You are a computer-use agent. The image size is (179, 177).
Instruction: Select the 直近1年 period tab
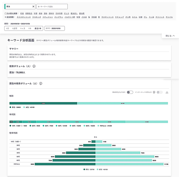click(x=38, y=28)
